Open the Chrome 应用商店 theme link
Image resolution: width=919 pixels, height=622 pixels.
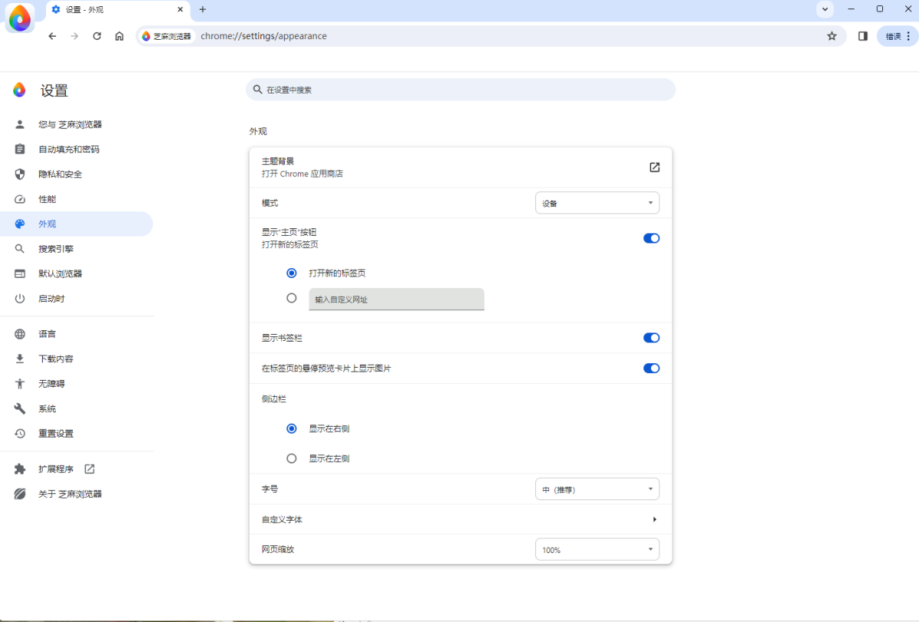point(655,166)
